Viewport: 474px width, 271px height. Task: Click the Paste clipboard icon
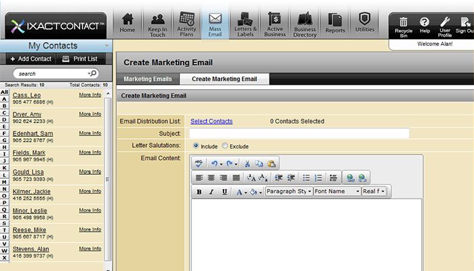[x=272, y=164]
